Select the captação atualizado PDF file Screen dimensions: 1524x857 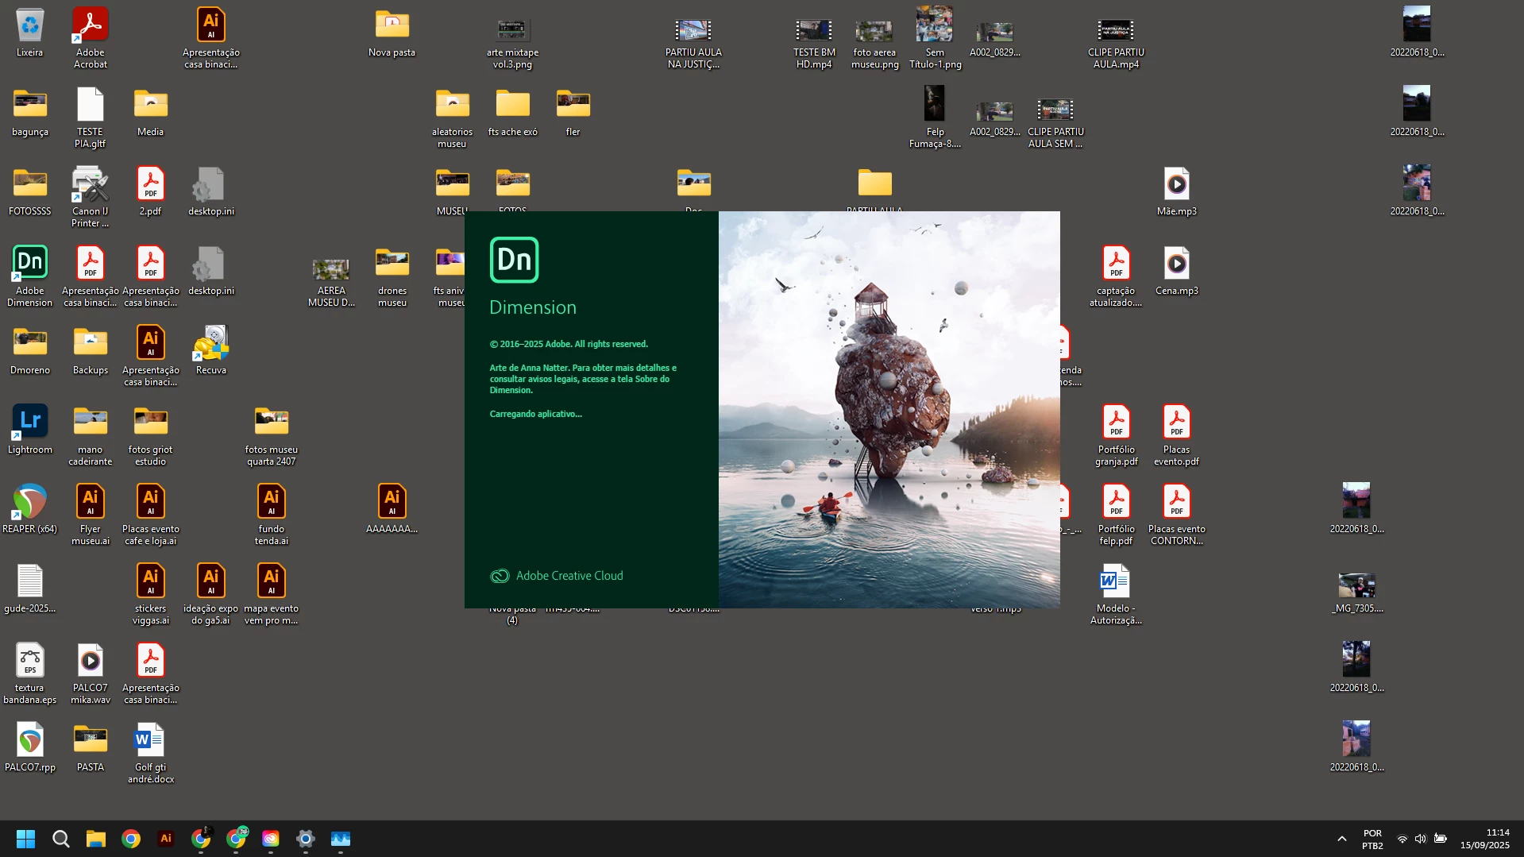[1117, 276]
